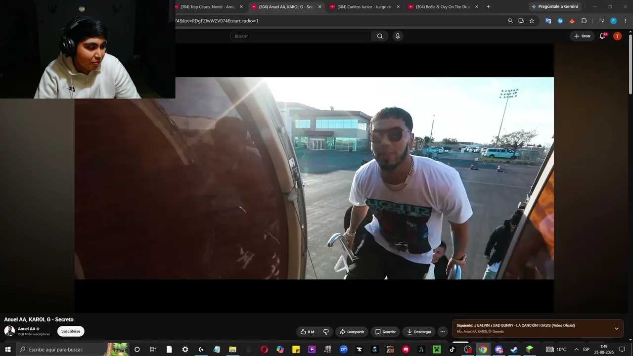
Task: Open Task View in taskbar
Action: (153, 350)
